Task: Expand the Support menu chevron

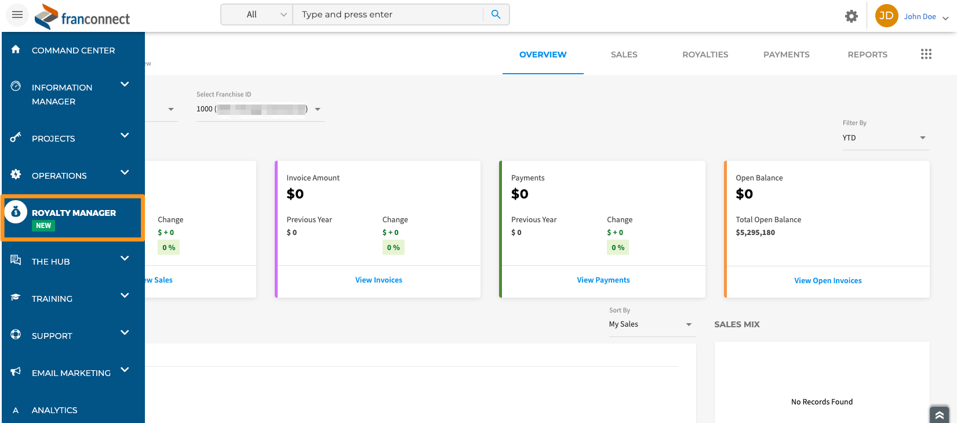Action: [x=125, y=332]
